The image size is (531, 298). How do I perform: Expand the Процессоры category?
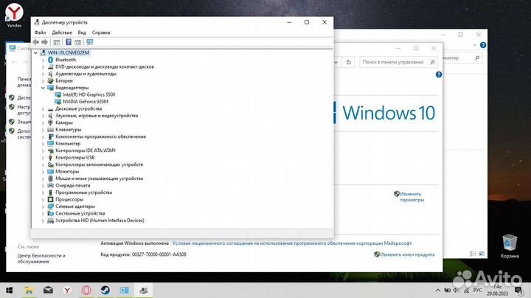42,199
